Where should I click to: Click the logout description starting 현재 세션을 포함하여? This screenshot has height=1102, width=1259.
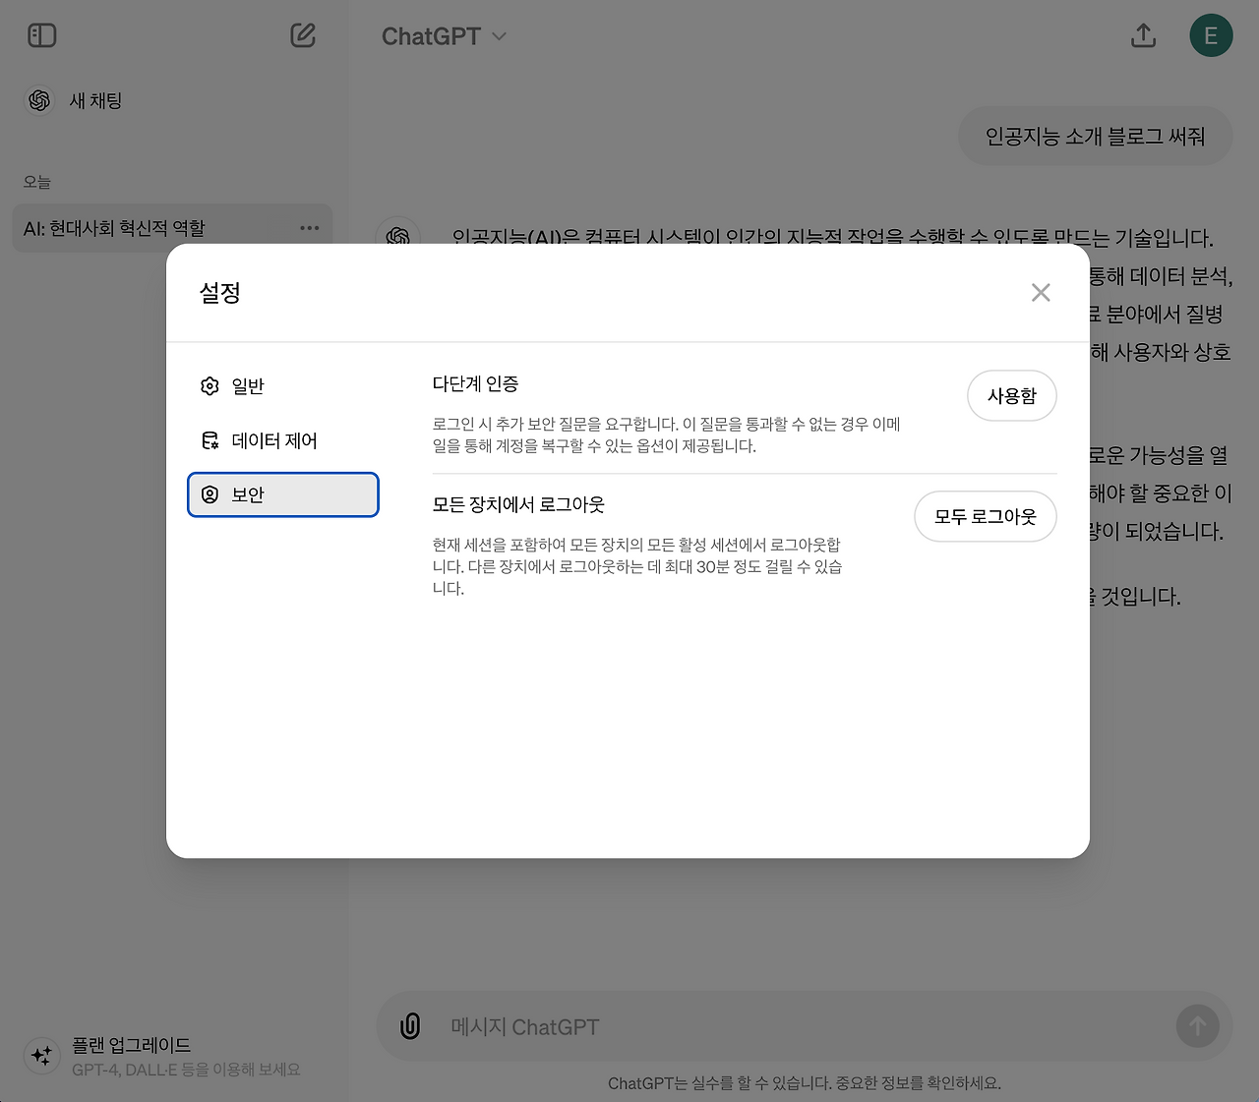click(x=637, y=566)
